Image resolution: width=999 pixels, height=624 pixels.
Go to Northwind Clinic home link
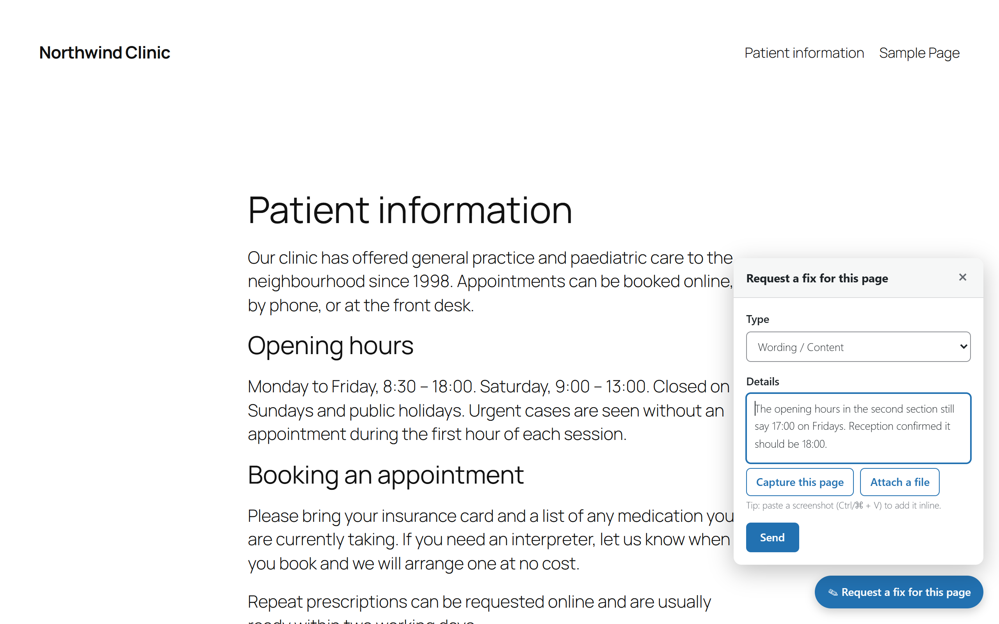point(105,53)
